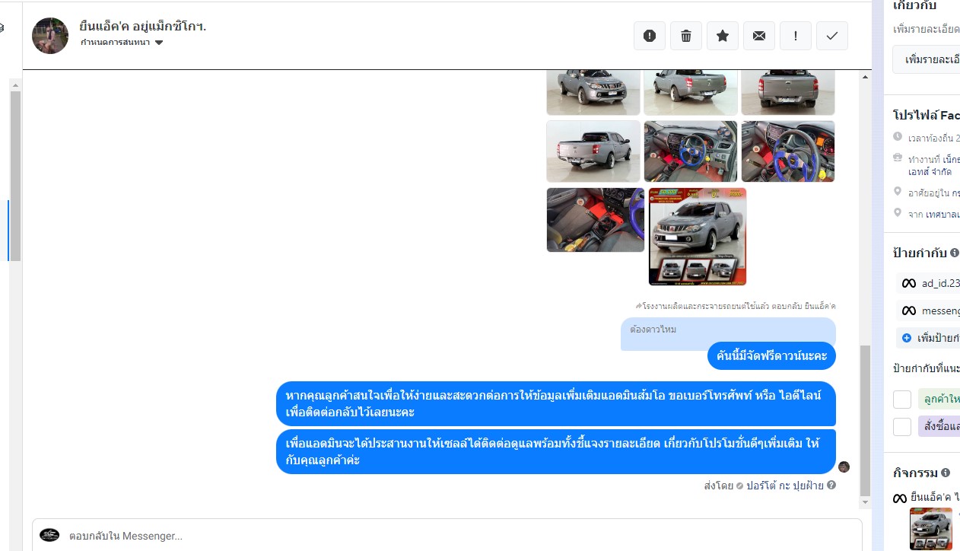Click the เพิ่มรายละเอียด button in sidebar

pyautogui.click(x=927, y=59)
